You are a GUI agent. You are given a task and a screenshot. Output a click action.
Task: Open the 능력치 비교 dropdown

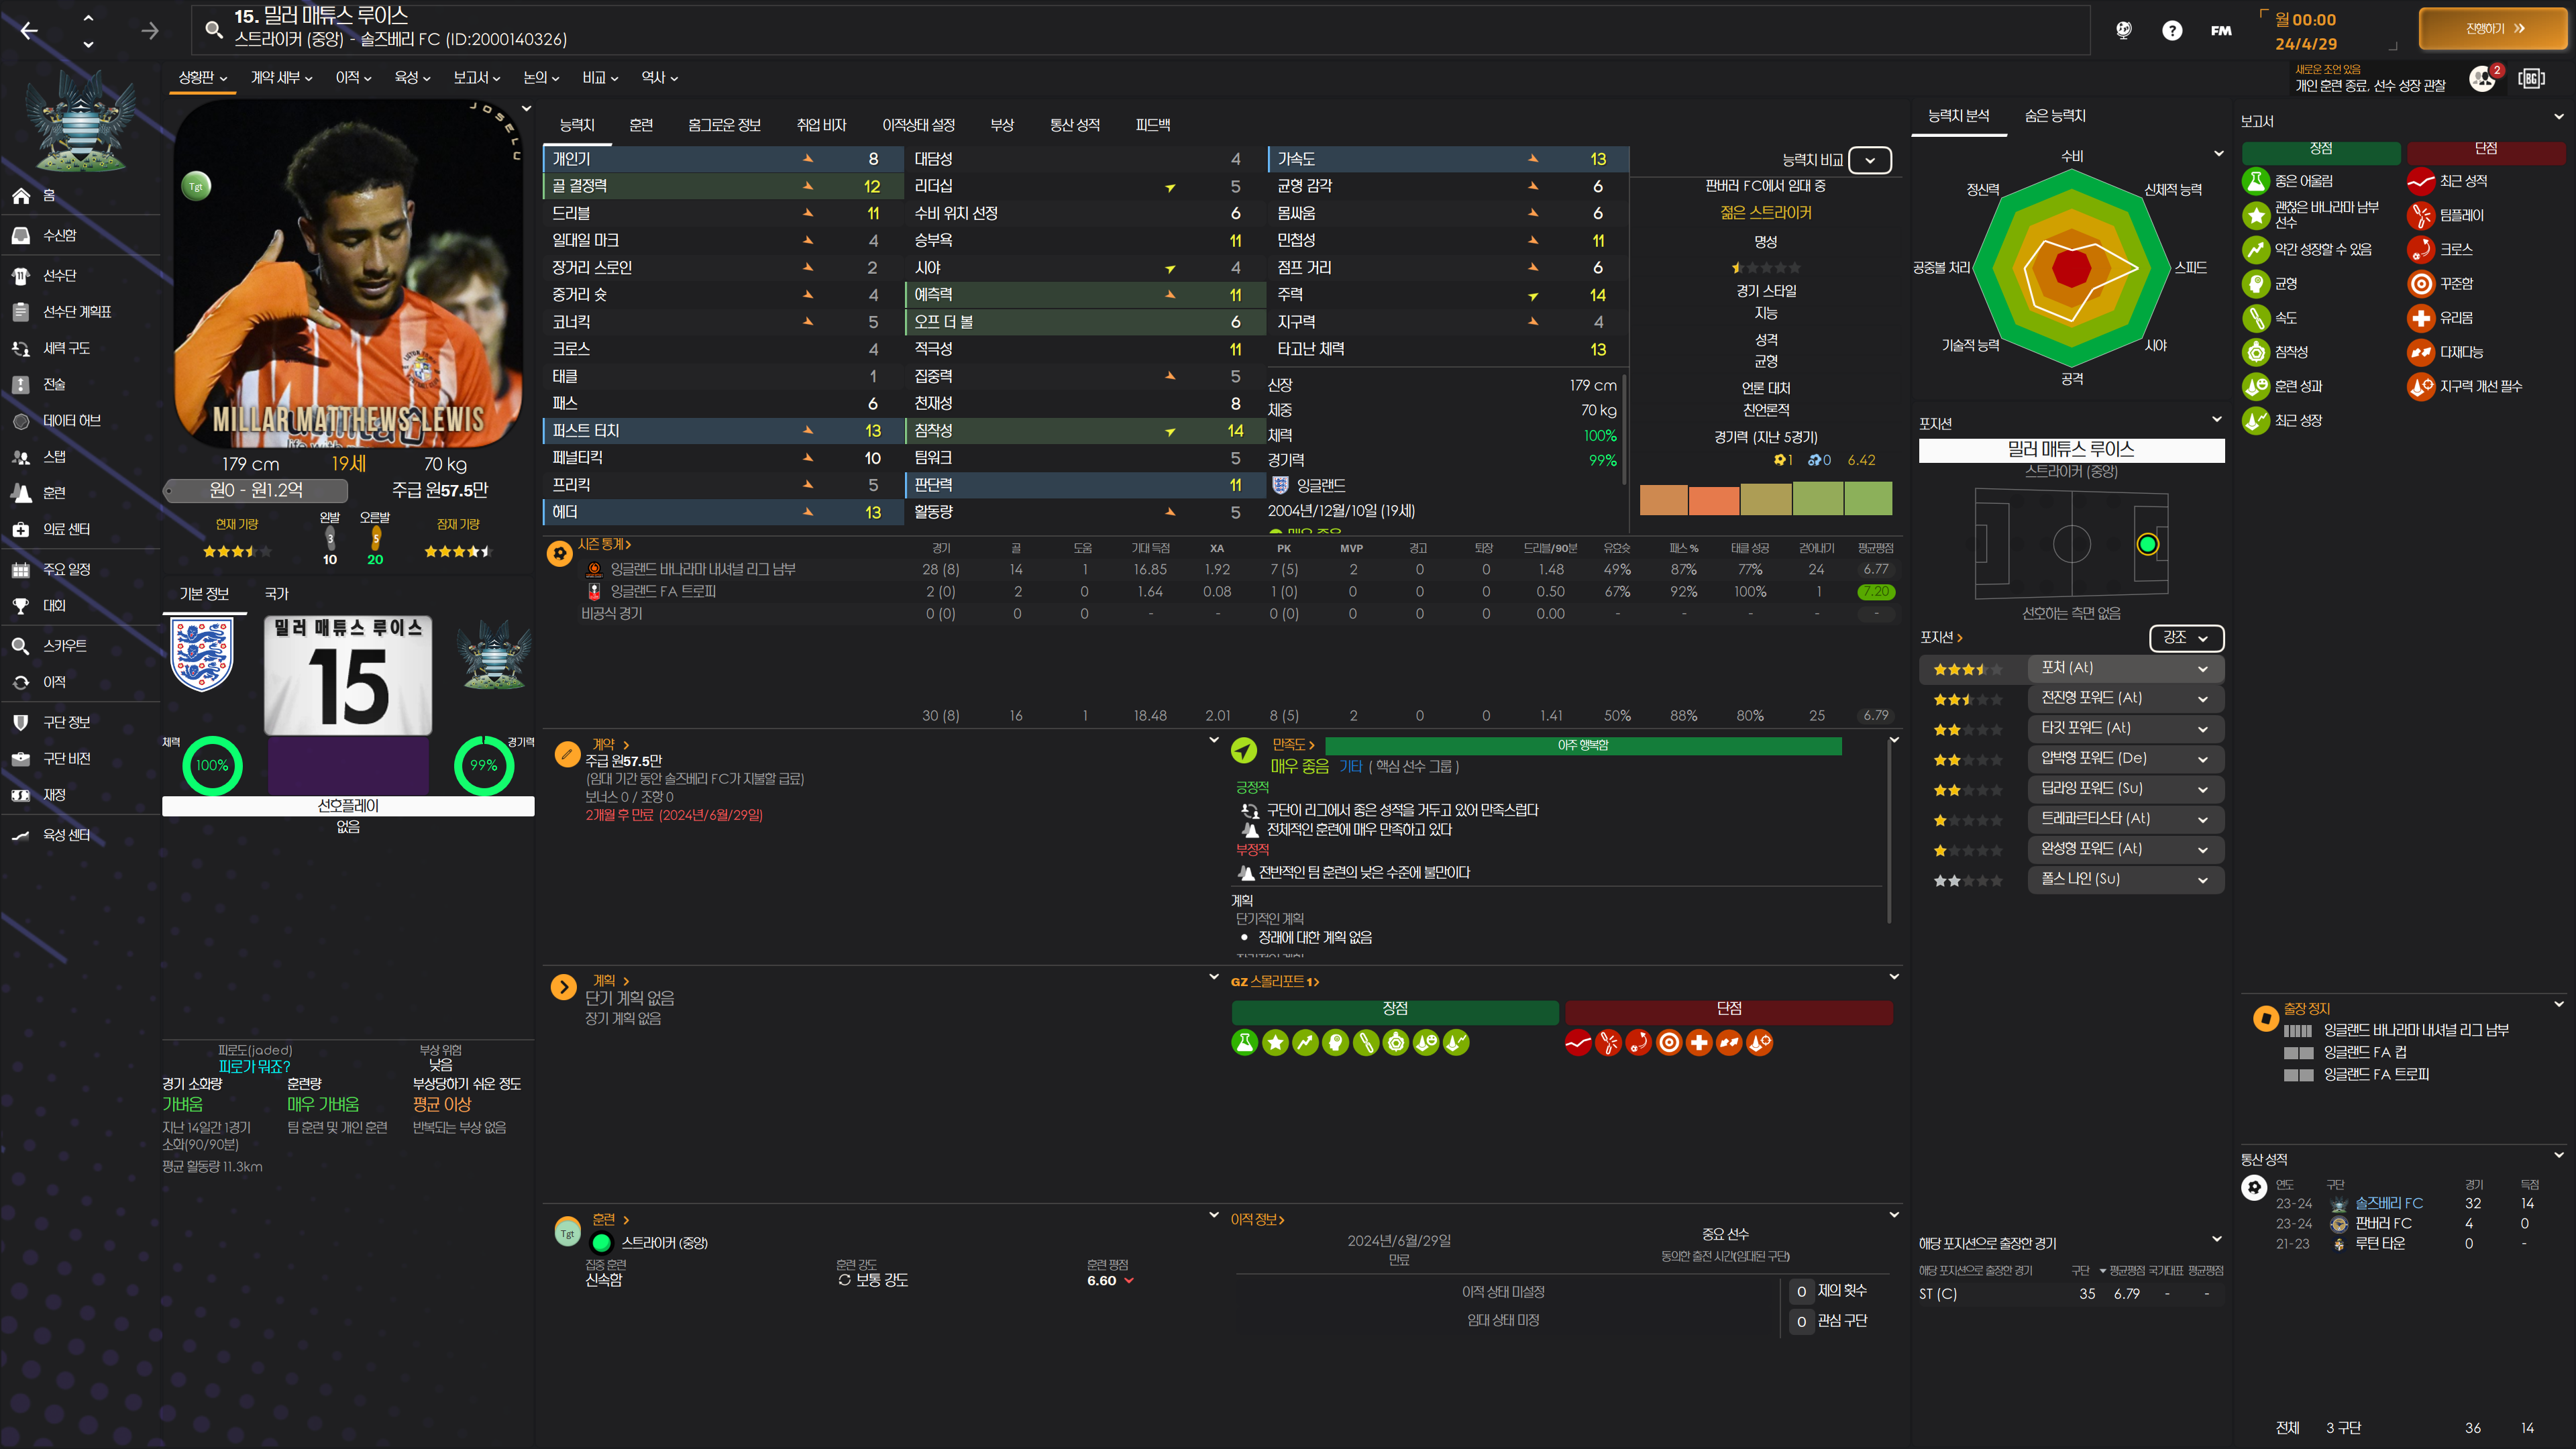tap(1869, 160)
